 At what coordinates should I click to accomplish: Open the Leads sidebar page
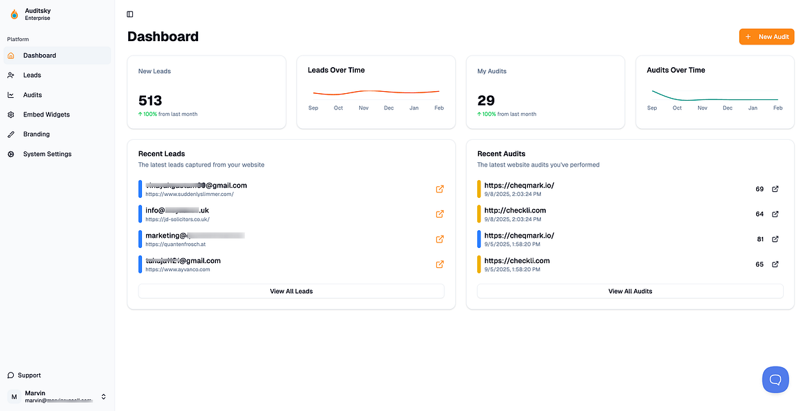(x=32, y=75)
